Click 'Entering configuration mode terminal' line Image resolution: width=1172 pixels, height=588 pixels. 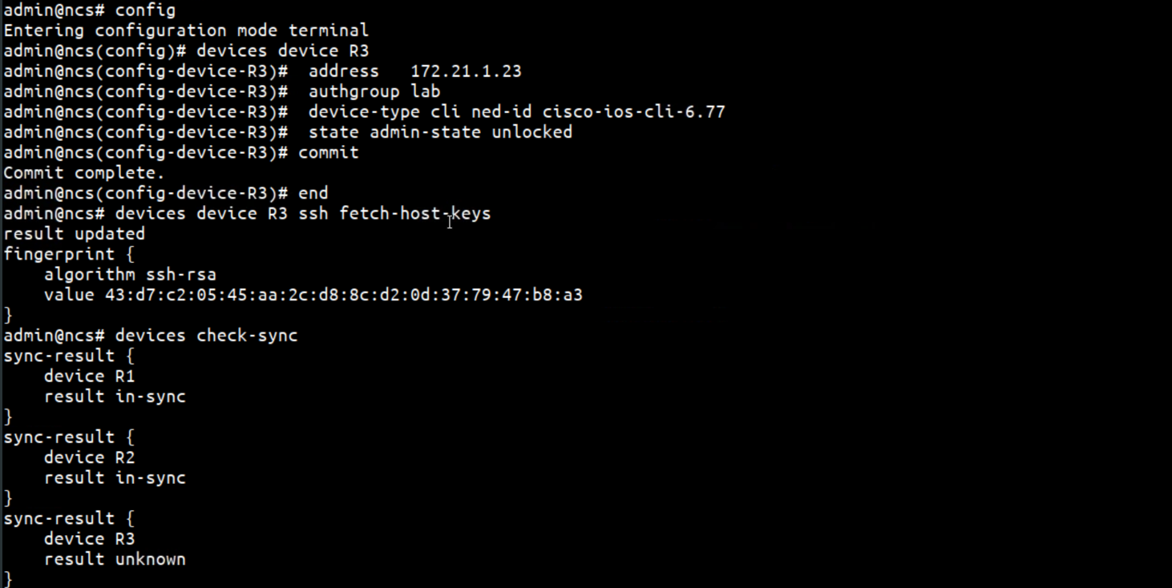(186, 31)
